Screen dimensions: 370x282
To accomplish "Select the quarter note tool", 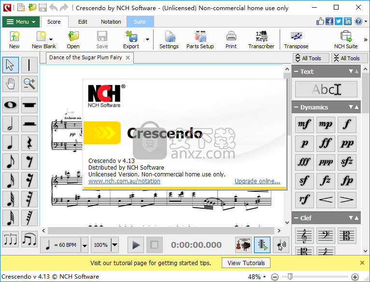I will (x=10, y=143).
